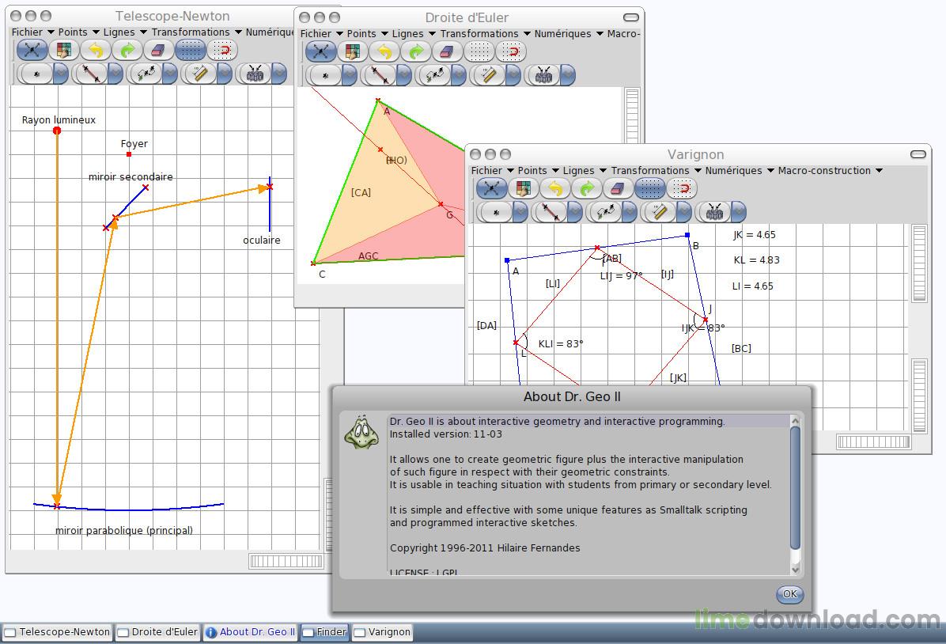Image resolution: width=946 pixels, height=644 pixels.
Task: Select the line tool in Telescope-Newton window
Action: 92,74
